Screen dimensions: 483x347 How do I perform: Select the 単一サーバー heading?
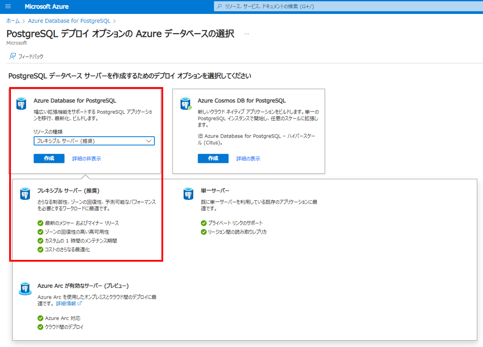(215, 191)
